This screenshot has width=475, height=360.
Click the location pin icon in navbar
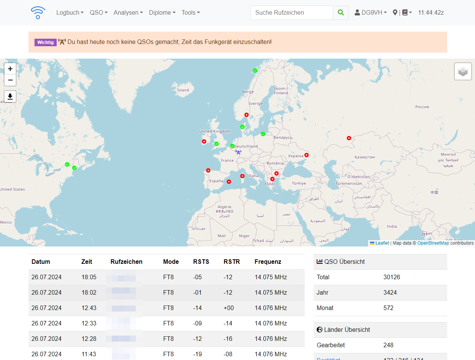pos(395,12)
